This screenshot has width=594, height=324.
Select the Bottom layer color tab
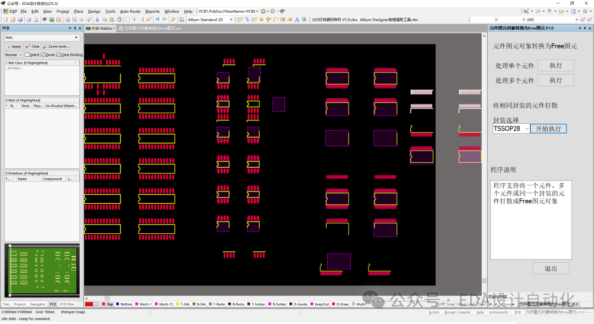(124, 303)
